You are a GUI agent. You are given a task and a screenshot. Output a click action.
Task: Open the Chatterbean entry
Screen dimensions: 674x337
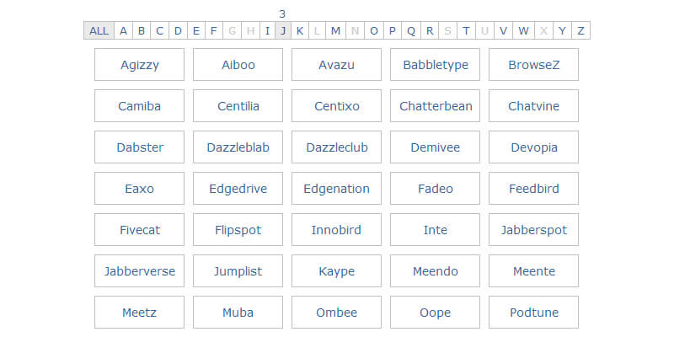click(x=435, y=106)
